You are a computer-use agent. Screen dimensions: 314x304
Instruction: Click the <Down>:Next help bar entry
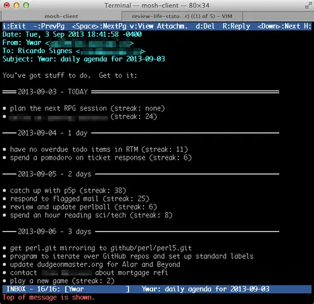(279, 26)
